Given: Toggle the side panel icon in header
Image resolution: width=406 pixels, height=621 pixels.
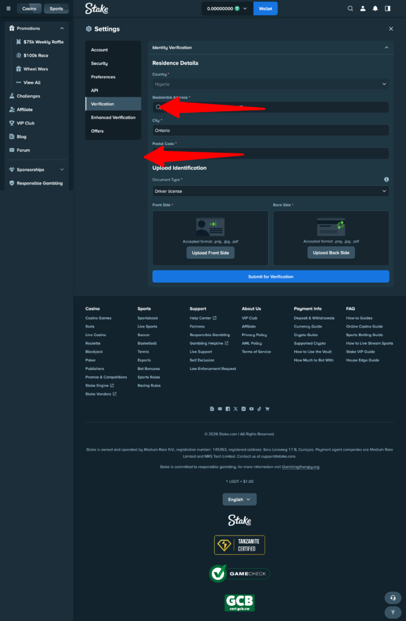Looking at the screenshot, I should [x=387, y=8].
